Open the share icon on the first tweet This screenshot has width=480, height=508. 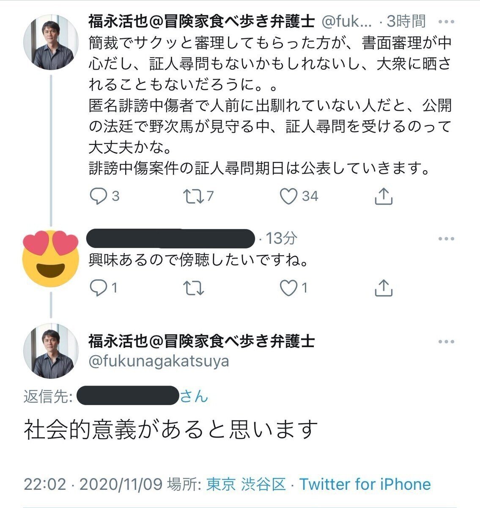click(x=384, y=196)
